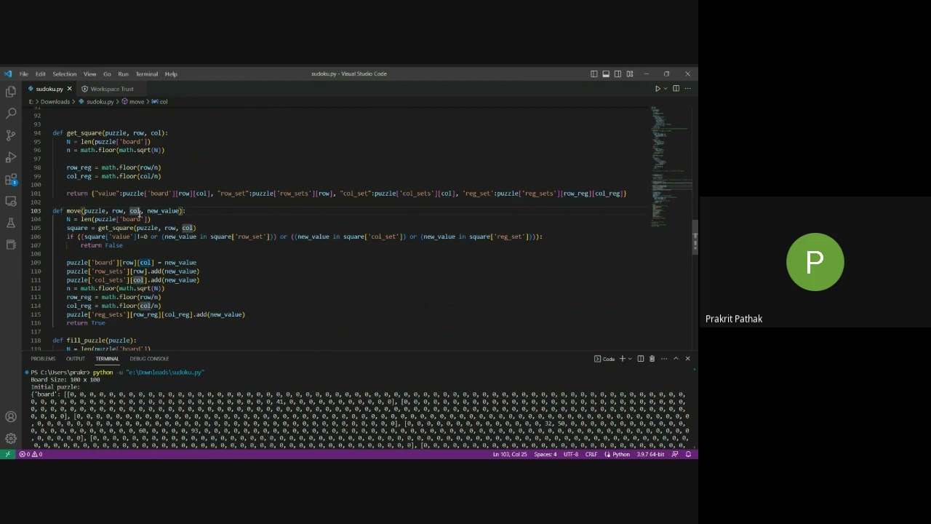This screenshot has width=931, height=524.
Task: Change indentation via Spaces: 4
Action: 545,454
